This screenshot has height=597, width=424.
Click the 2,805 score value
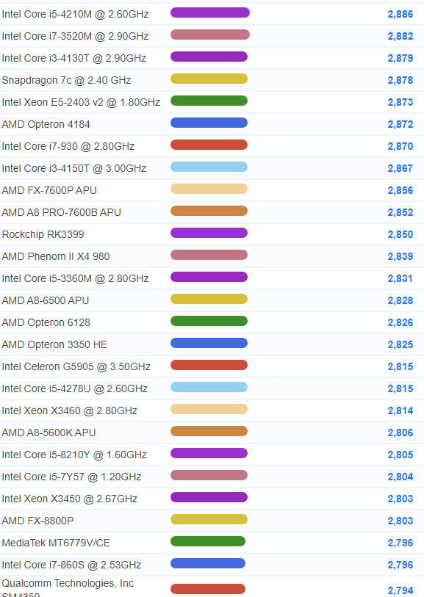point(400,455)
